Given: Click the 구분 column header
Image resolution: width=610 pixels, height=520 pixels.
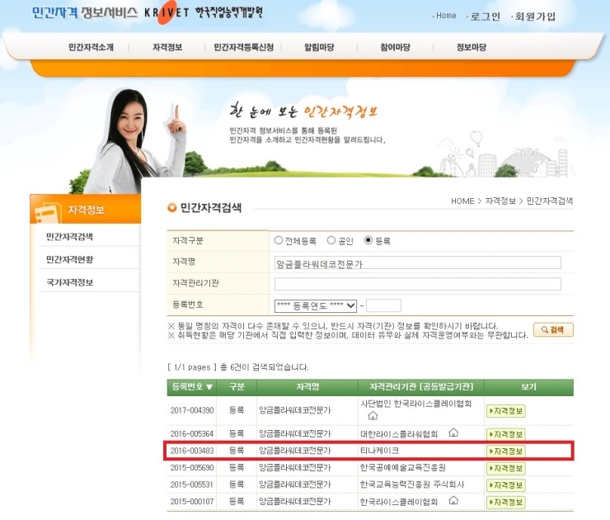Looking at the screenshot, I should (237, 387).
